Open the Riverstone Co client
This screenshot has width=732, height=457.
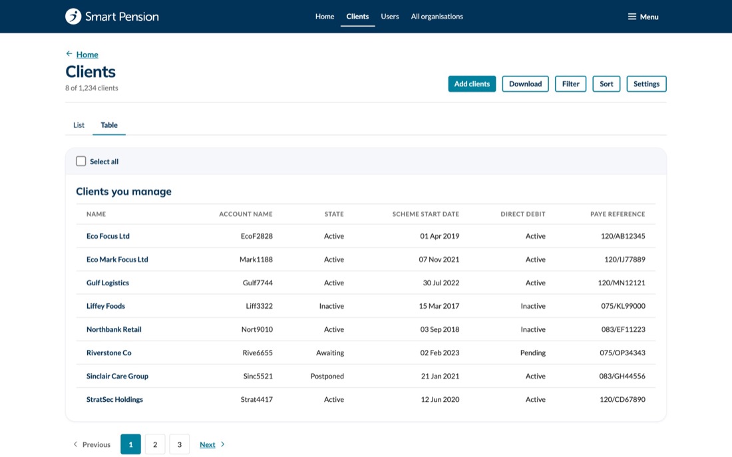[108, 353]
